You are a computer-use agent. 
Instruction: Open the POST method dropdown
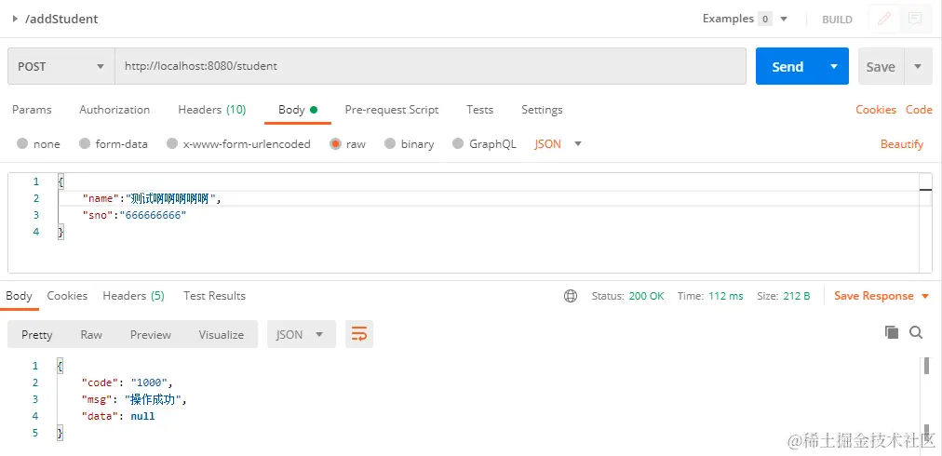61,66
